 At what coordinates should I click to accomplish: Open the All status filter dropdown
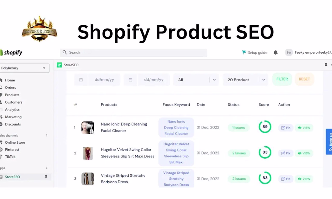(x=196, y=80)
